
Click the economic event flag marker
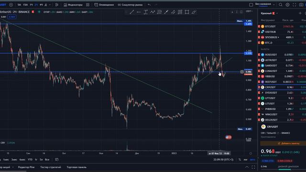pos(229,137)
